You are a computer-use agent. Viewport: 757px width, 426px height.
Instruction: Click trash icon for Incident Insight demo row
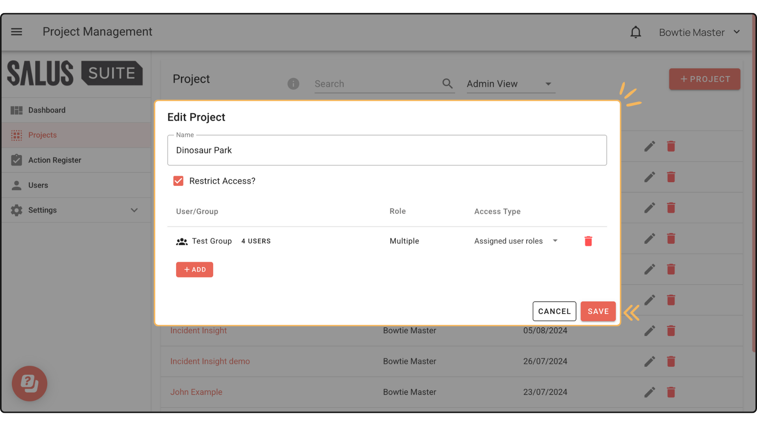point(671,361)
